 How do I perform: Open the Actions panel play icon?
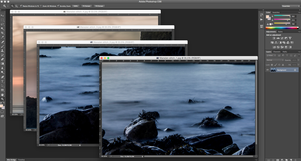click(x=261, y=19)
